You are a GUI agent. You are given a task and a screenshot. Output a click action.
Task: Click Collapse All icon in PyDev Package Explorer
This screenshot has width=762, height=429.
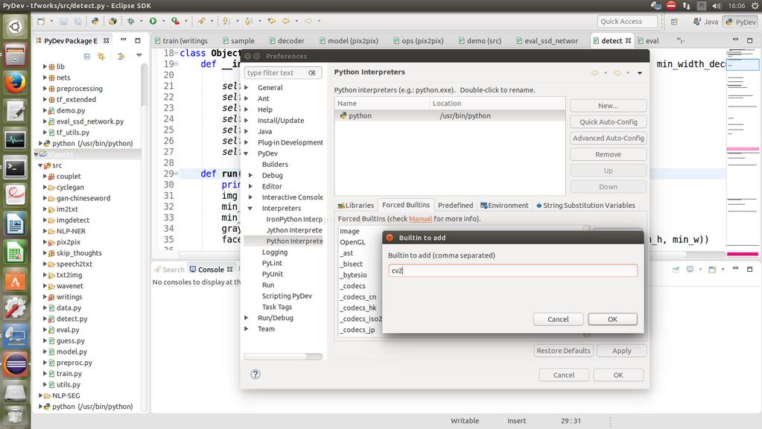click(x=87, y=57)
